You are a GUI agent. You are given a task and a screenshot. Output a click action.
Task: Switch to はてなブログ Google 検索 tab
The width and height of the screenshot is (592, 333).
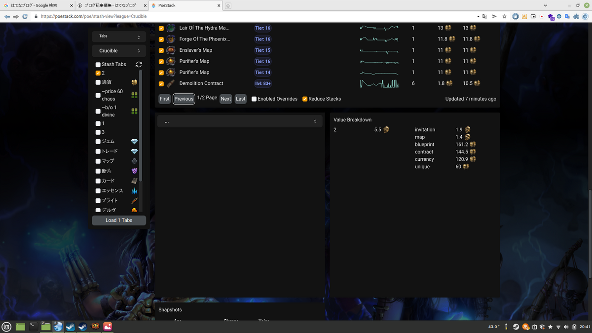point(37,5)
